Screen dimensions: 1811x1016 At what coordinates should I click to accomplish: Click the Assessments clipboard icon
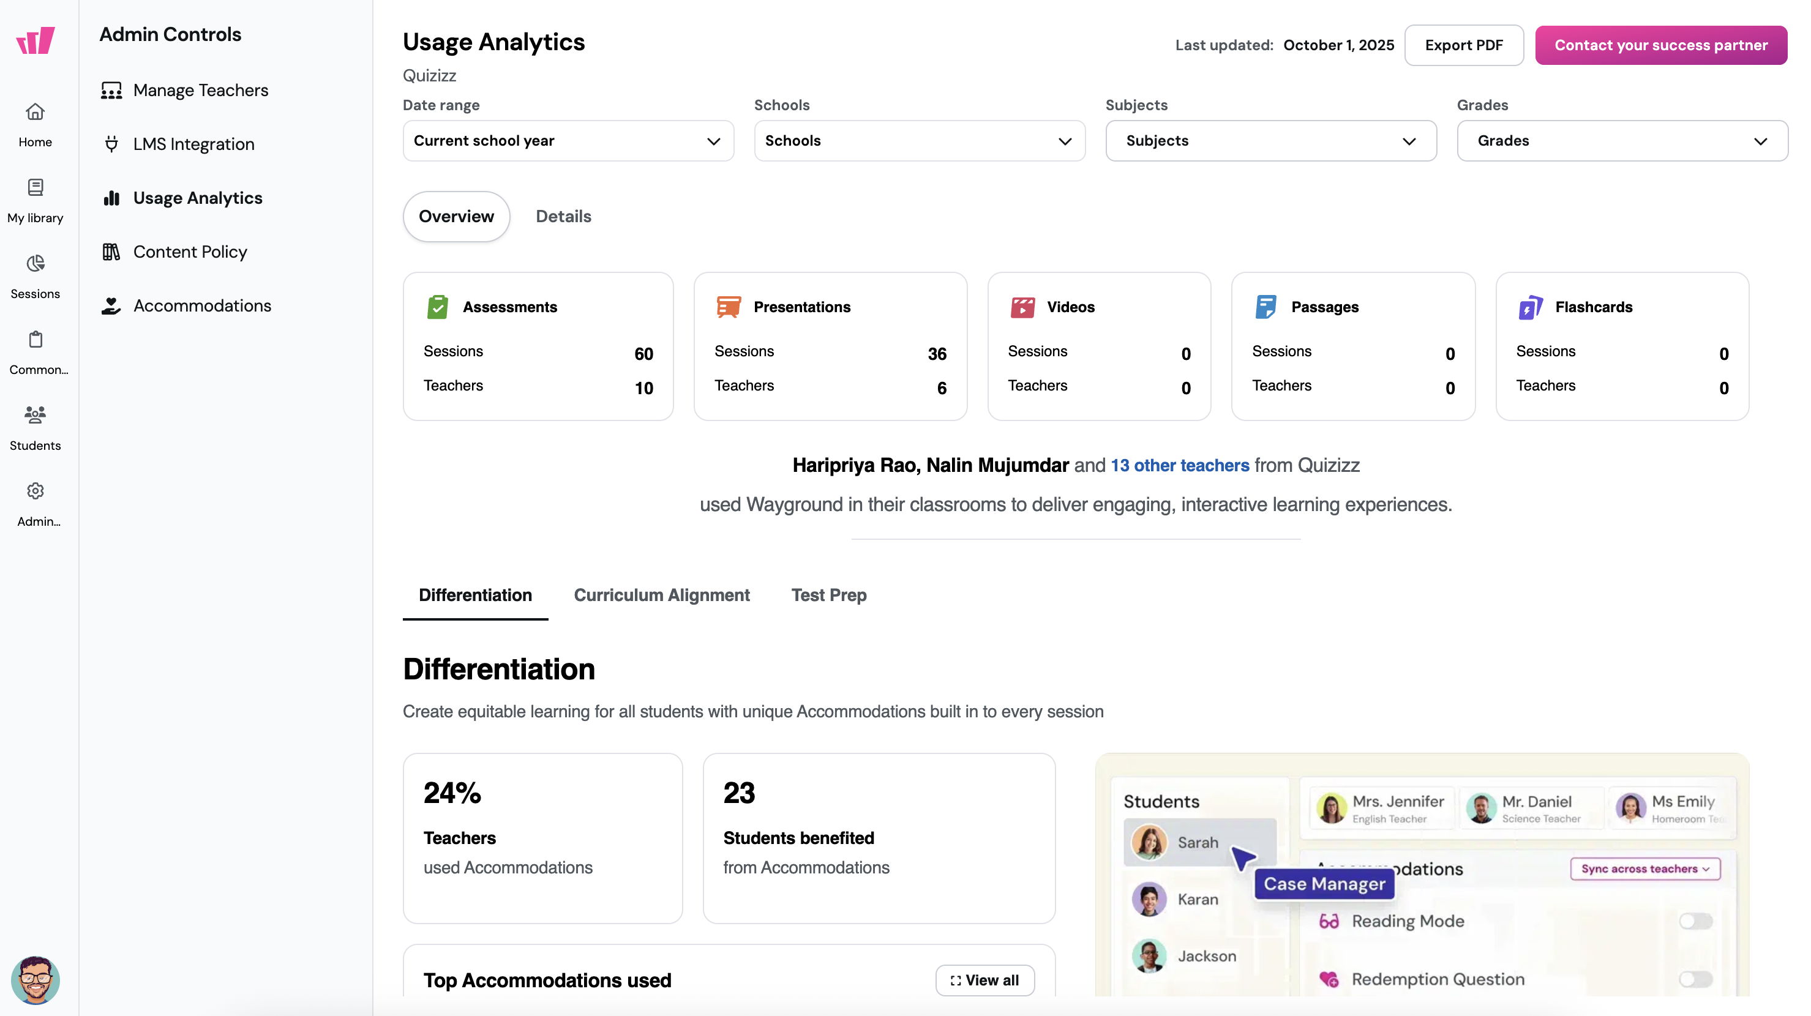coord(437,307)
